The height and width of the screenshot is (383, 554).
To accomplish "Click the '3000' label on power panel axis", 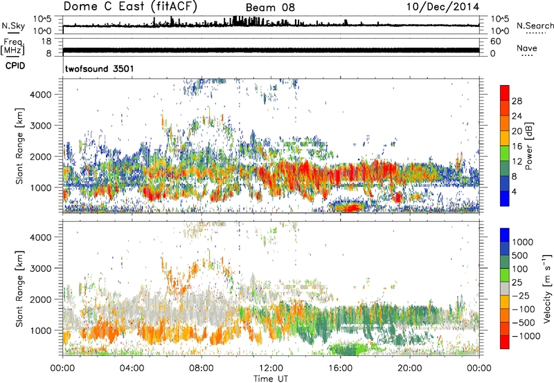I will click(x=41, y=126).
